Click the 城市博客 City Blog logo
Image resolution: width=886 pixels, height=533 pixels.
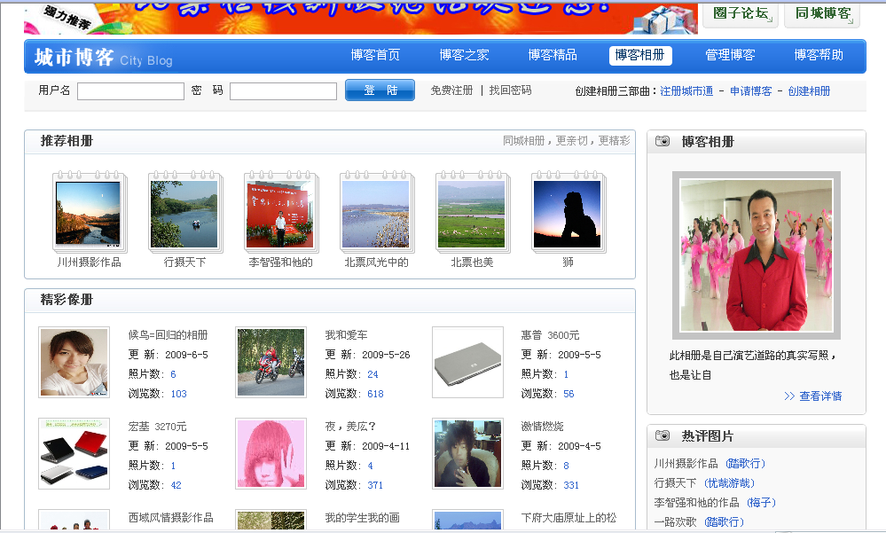tap(104, 57)
